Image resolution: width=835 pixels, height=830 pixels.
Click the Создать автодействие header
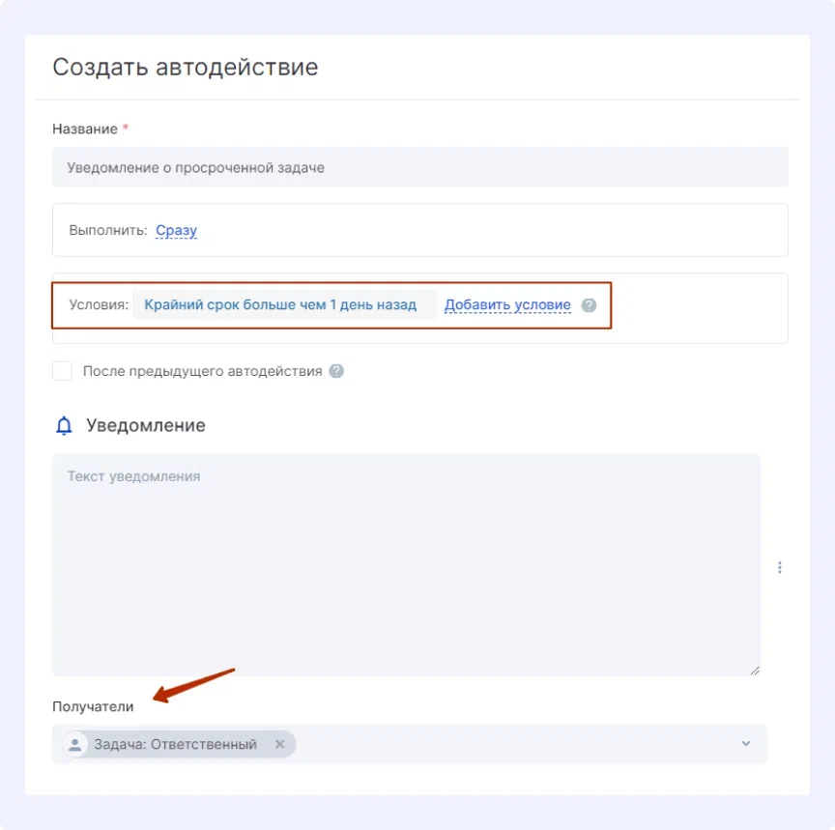(x=185, y=67)
